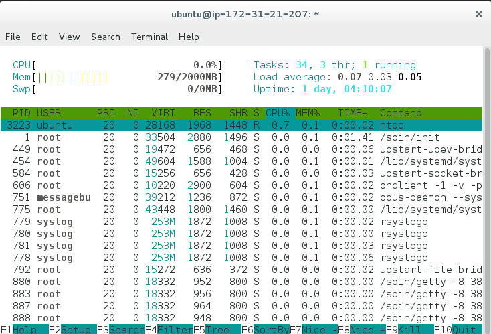
Task: Open the View menu
Action: pyautogui.click(x=69, y=37)
